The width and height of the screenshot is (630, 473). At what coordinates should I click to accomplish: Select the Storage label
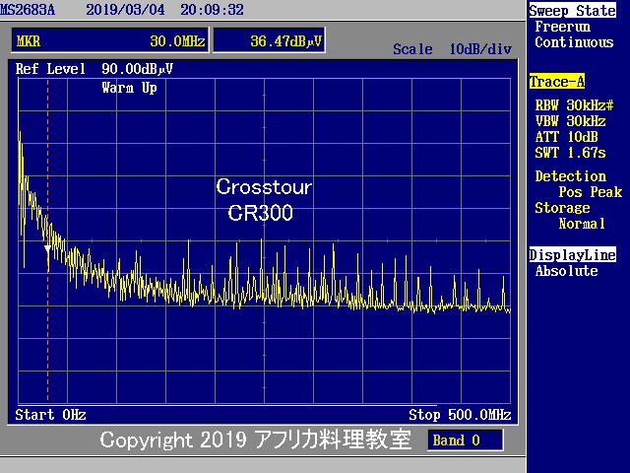tap(562, 208)
